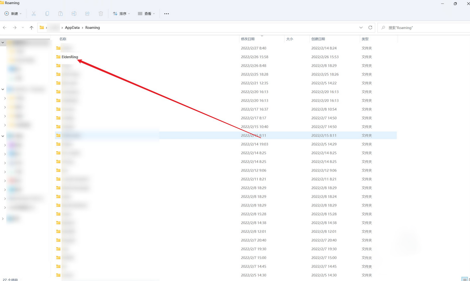Click AppData in the breadcrumb path
This screenshot has width=470, height=281.
click(x=72, y=27)
